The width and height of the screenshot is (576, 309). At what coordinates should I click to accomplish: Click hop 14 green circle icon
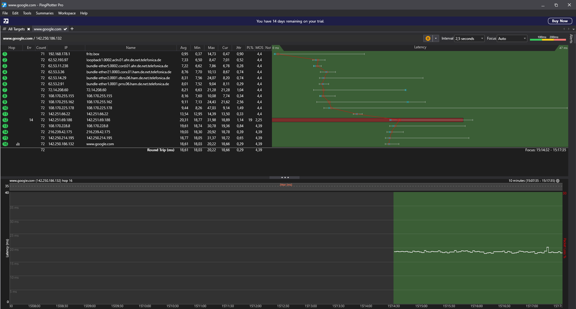(5, 132)
